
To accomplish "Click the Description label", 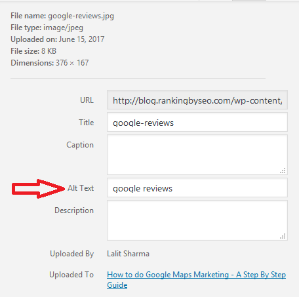I will coord(74,210).
